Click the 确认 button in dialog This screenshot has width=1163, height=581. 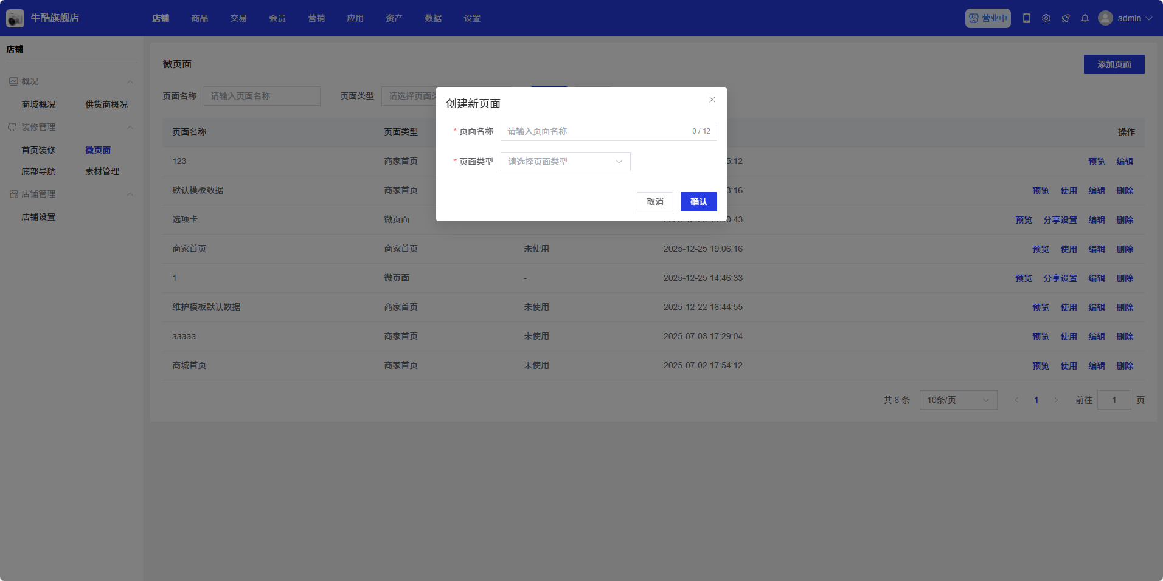click(698, 202)
